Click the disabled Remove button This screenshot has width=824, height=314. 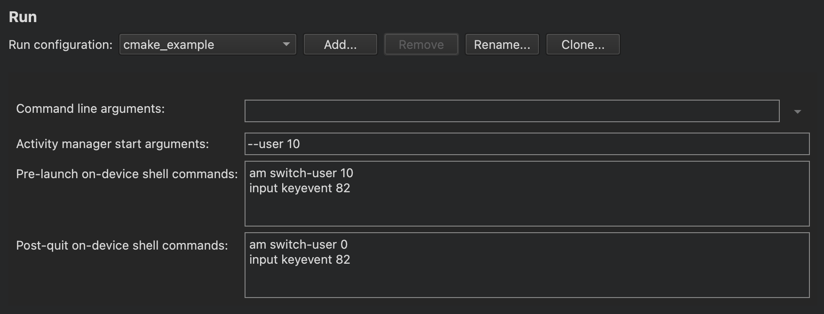pyautogui.click(x=421, y=45)
